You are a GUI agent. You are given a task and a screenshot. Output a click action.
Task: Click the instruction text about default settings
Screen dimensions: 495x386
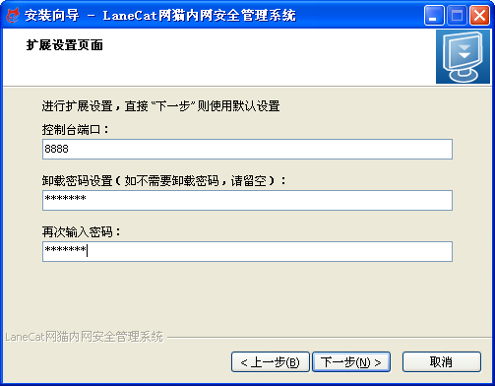[160, 106]
